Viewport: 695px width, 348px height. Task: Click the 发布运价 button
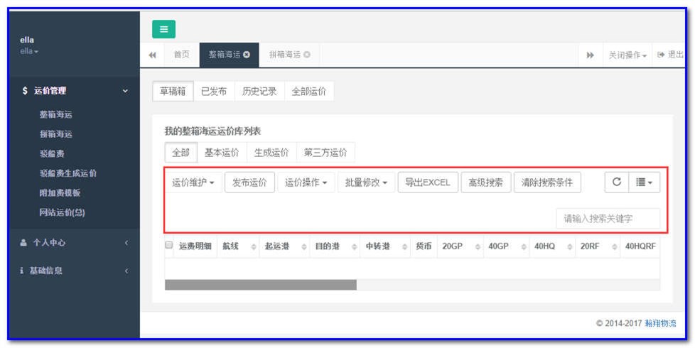[249, 183]
